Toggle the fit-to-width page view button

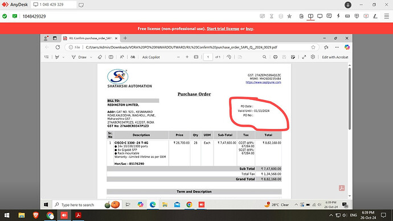pyautogui.click(x=197, y=57)
